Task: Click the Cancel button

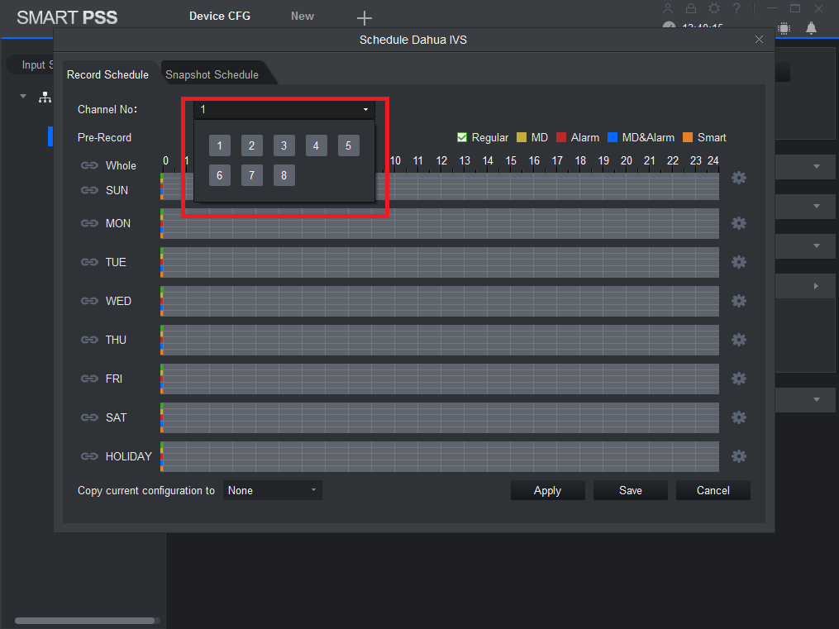Action: tap(713, 490)
